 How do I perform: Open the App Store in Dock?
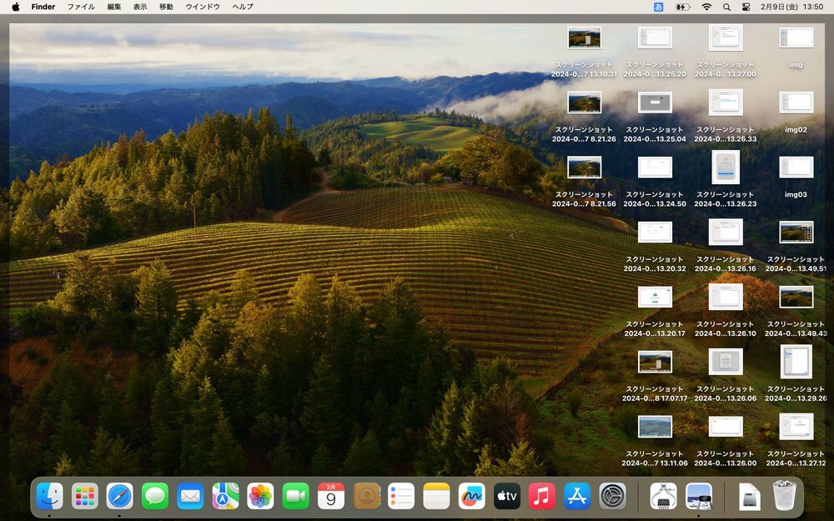[577, 496]
